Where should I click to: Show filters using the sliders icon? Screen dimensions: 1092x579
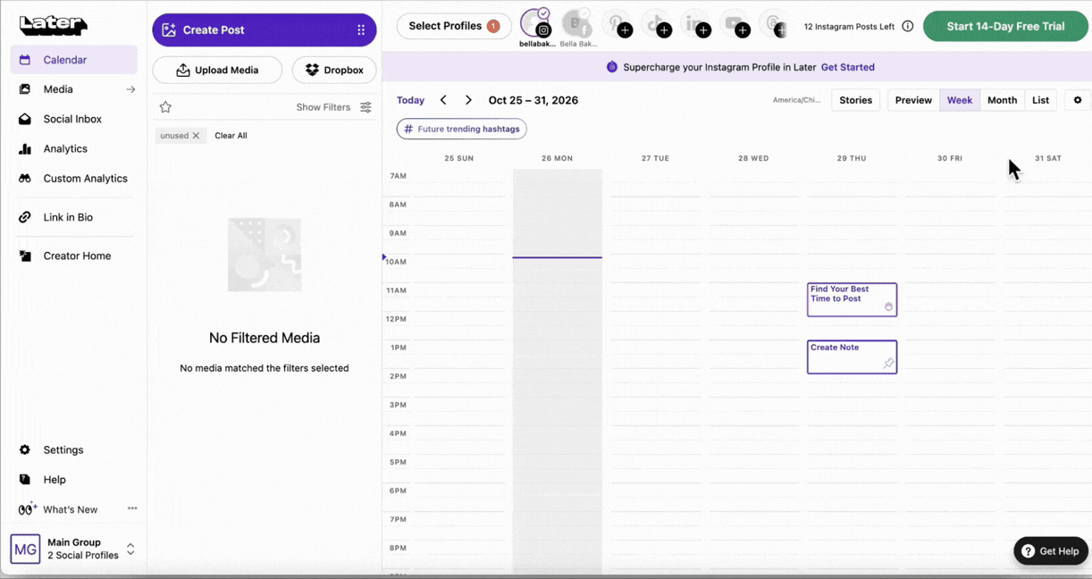pos(365,107)
